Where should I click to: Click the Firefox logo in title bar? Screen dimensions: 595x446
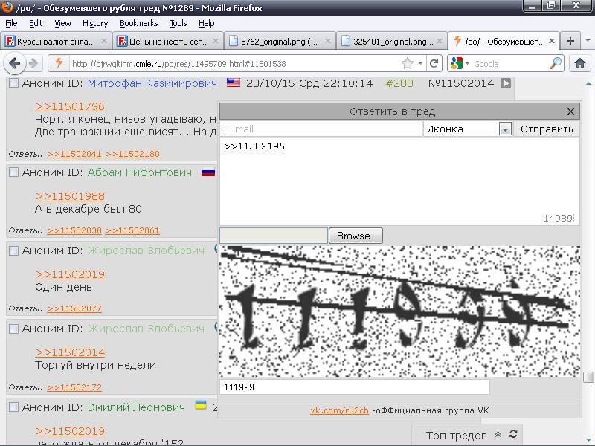click(x=7, y=7)
